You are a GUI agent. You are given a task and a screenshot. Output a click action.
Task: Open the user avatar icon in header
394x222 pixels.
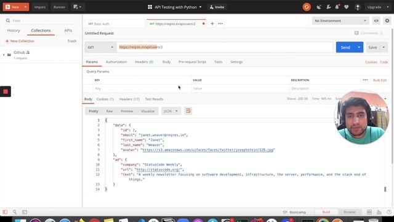pyautogui.click(x=358, y=7)
